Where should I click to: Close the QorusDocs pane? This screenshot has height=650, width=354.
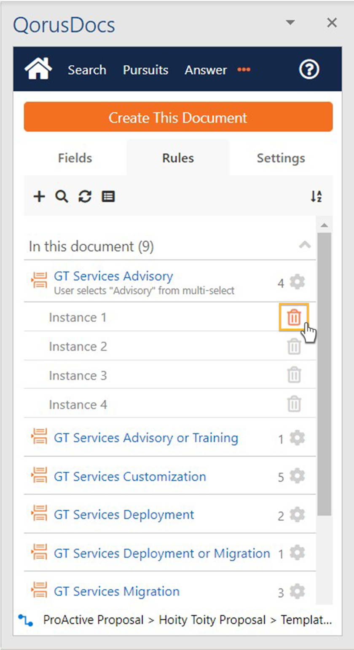point(332,23)
